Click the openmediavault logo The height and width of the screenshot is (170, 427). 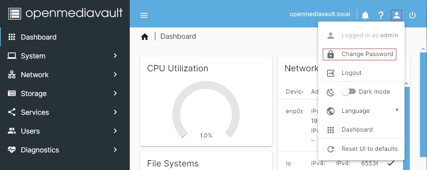pos(65,13)
